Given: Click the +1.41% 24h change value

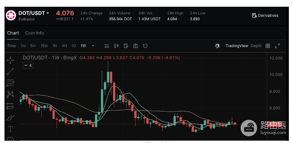Looking at the screenshot, I should point(87,19).
